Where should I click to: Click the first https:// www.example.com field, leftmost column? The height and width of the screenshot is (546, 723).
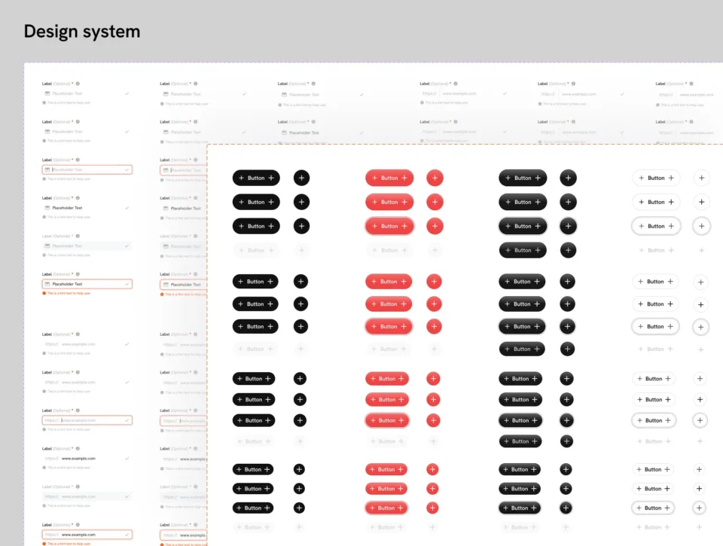pyautogui.click(x=87, y=344)
